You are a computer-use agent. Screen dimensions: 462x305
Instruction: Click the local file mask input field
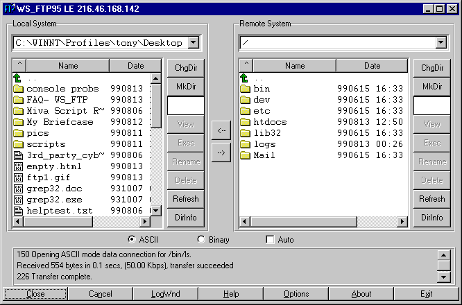pos(186,105)
